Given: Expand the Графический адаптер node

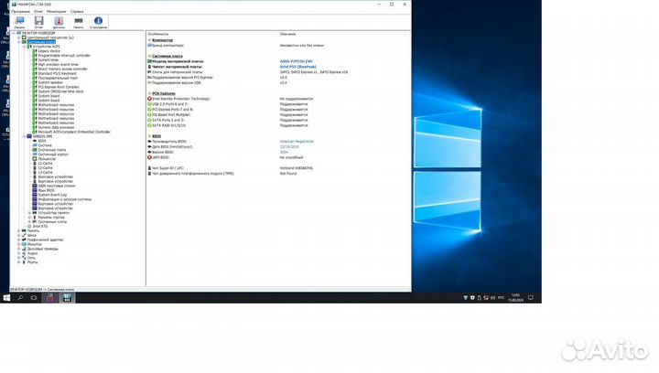Looking at the screenshot, I should click(x=19, y=240).
